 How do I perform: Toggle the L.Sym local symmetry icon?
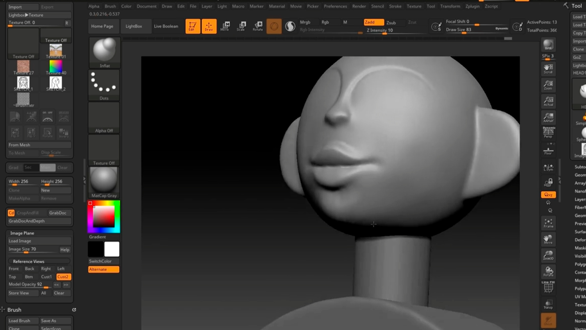point(548,167)
